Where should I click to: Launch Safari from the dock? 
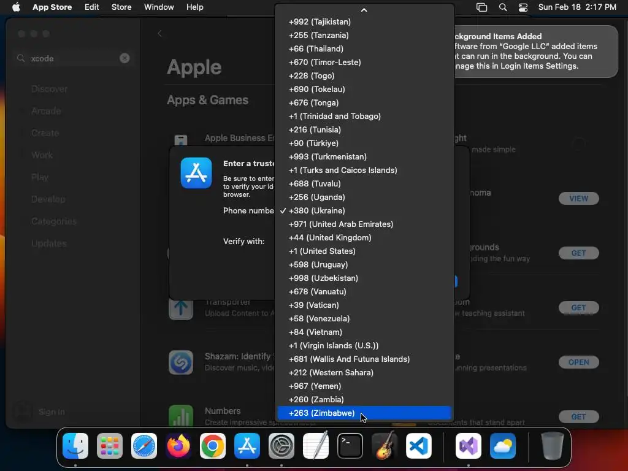[144, 446]
